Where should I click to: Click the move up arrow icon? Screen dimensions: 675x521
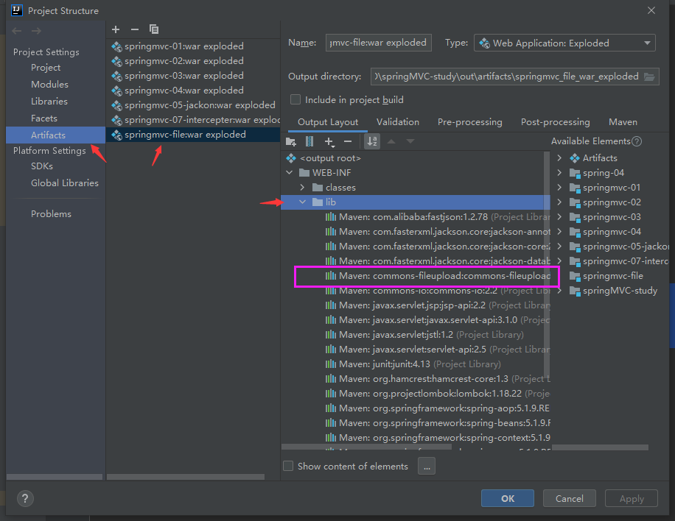[391, 141]
